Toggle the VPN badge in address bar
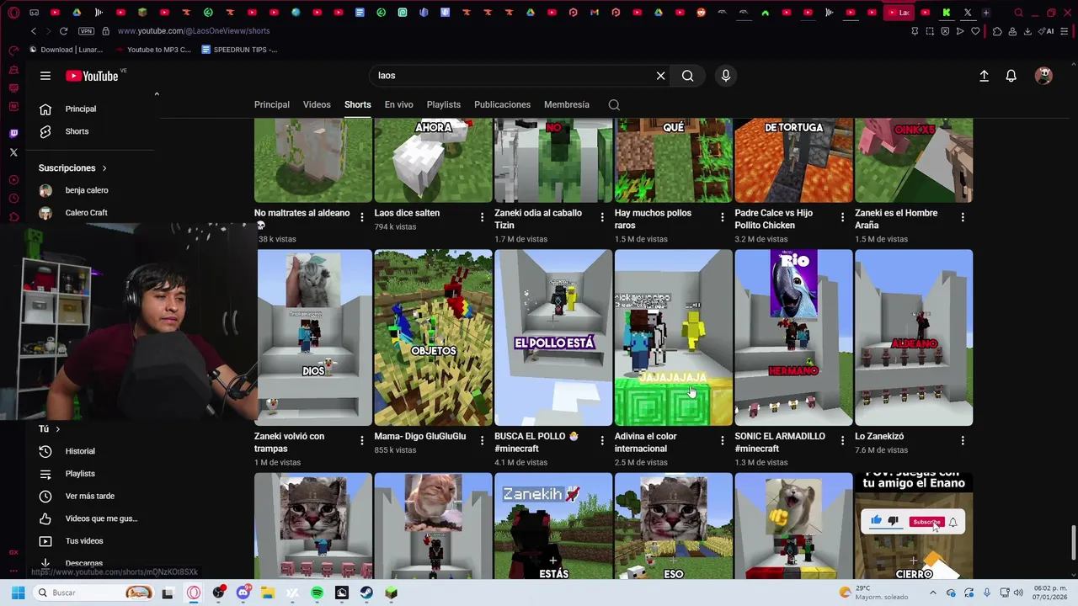 tap(86, 31)
